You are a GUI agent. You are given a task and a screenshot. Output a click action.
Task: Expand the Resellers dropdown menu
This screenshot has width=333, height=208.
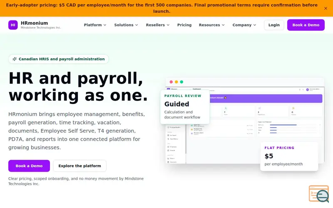pos(158,25)
